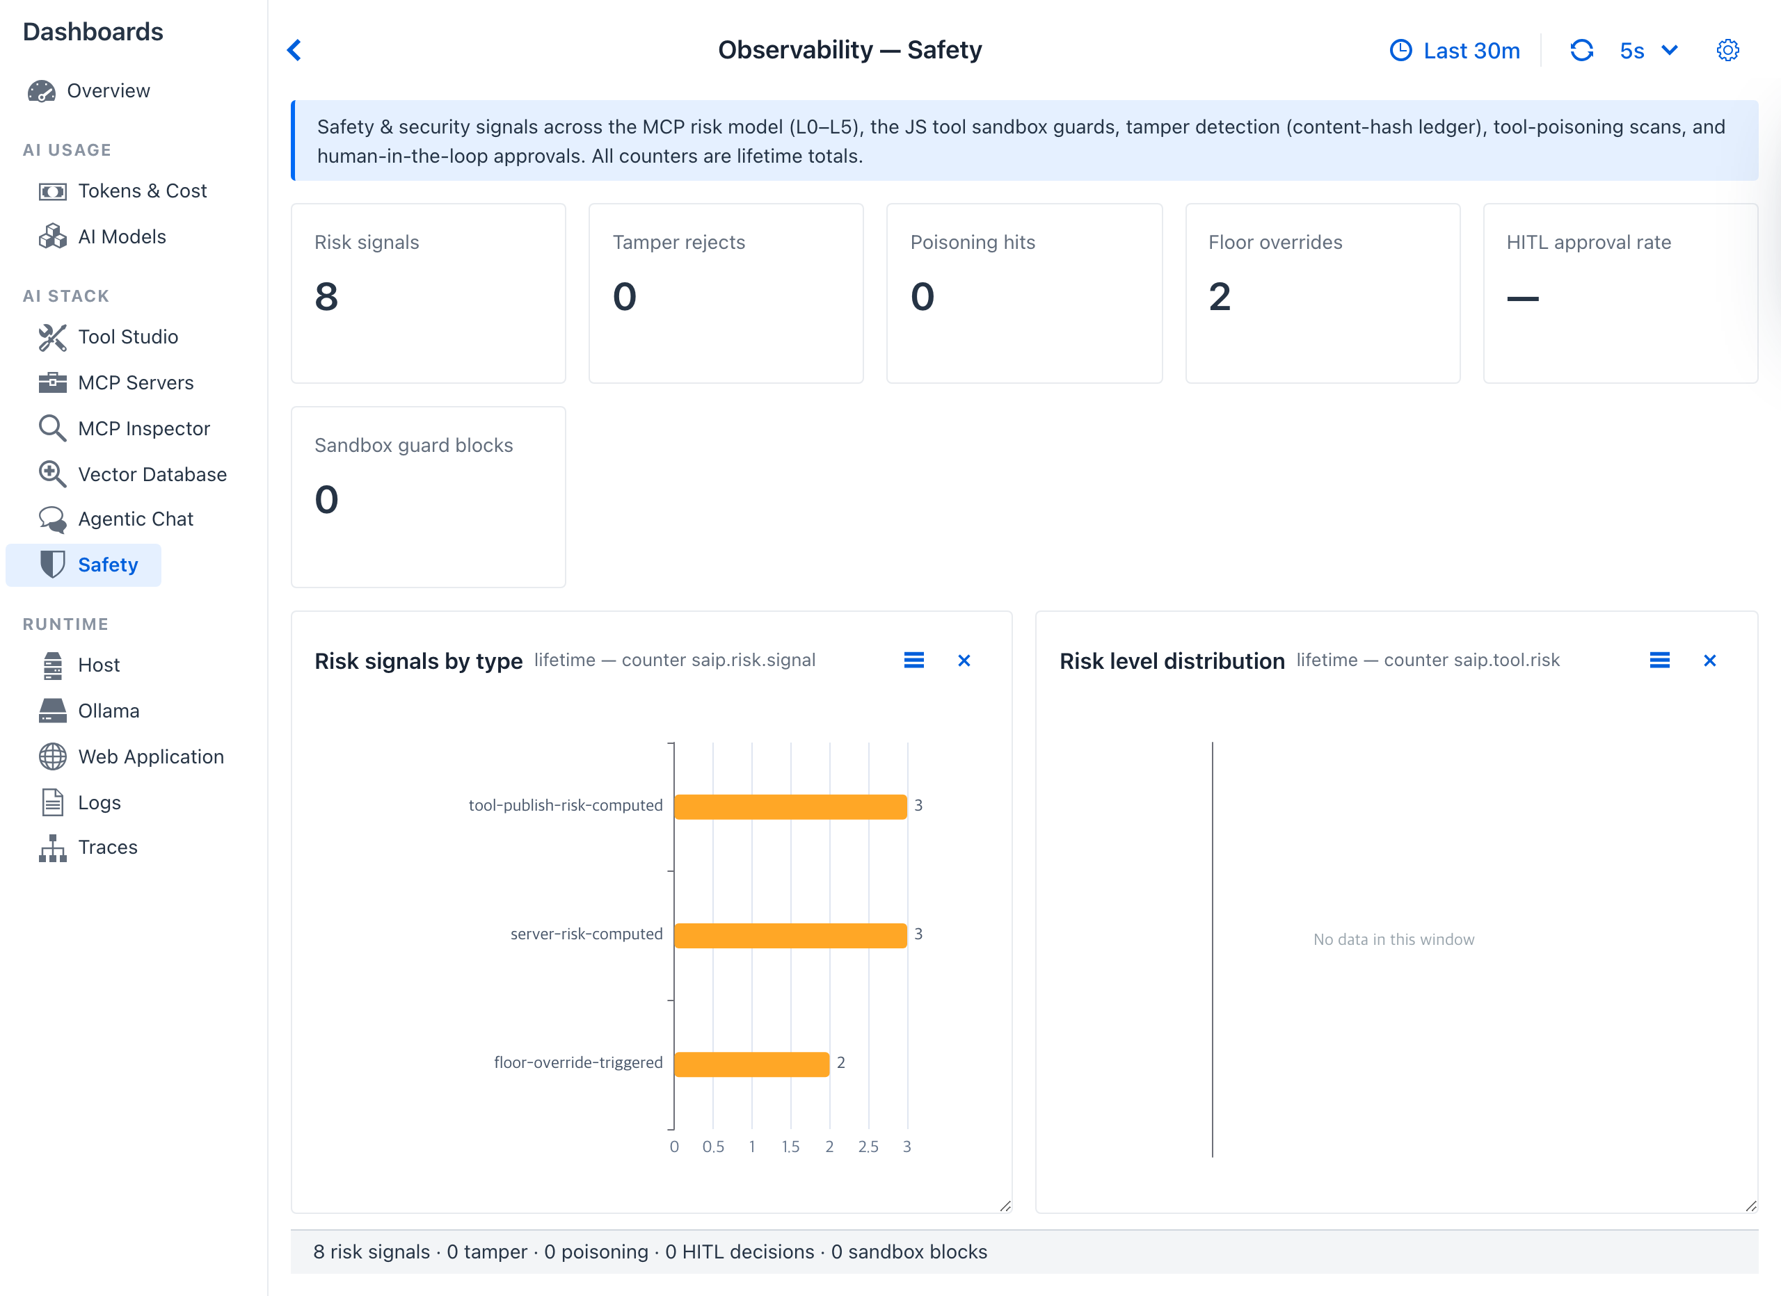The height and width of the screenshot is (1296, 1781).
Task: Click the Poisoning hits card
Action: pyautogui.click(x=1024, y=293)
